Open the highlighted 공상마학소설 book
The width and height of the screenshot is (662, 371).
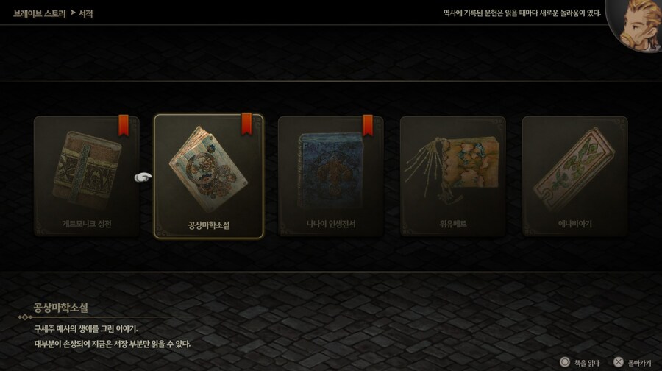(209, 176)
